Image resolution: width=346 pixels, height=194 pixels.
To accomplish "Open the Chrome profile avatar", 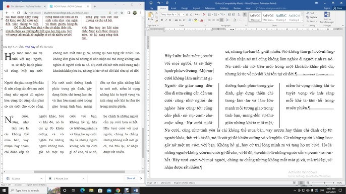I will 135,13.
